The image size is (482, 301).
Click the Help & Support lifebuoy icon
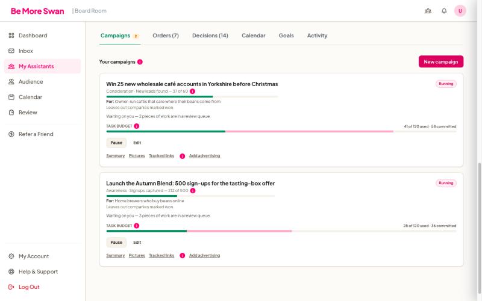(x=11, y=272)
